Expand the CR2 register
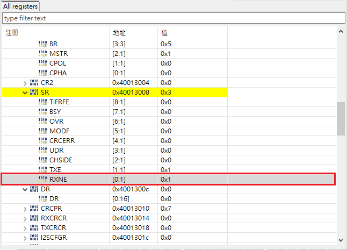This screenshot has width=347, height=250. [x=25, y=83]
